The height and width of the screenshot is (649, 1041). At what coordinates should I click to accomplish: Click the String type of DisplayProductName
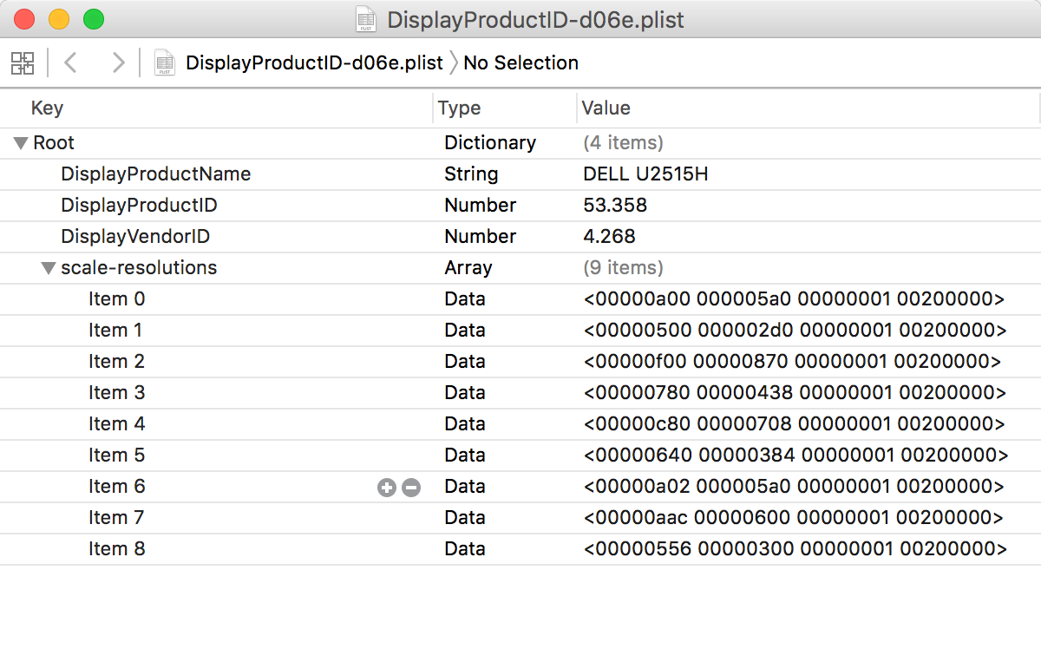[471, 174]
